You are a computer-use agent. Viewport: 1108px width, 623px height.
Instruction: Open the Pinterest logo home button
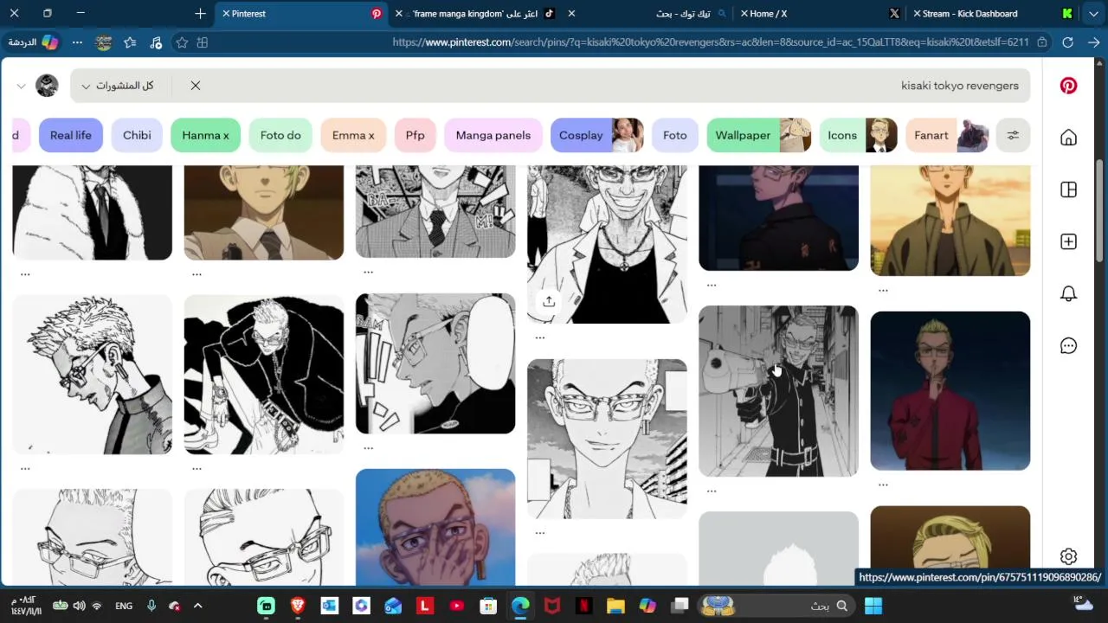pos(1068,86)
